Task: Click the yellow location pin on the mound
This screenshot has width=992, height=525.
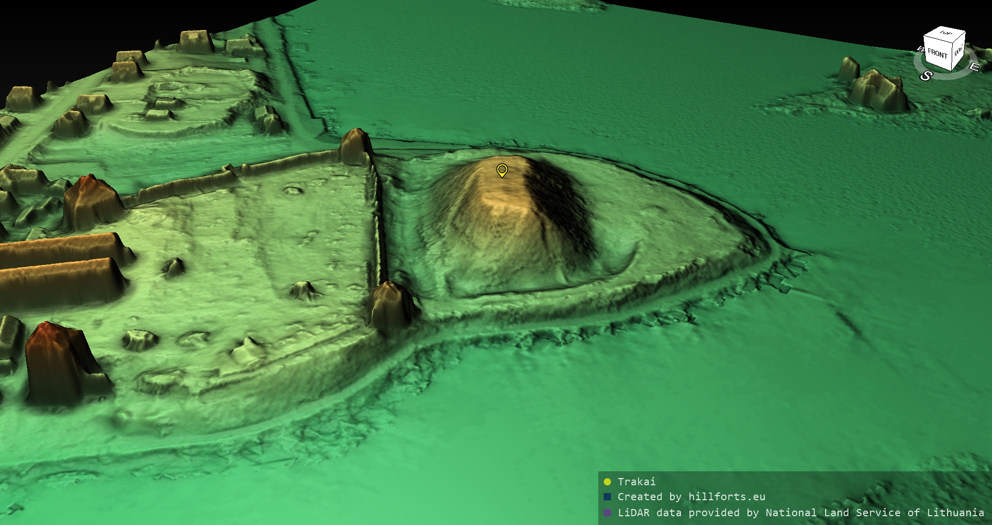Action: [502, 170]
